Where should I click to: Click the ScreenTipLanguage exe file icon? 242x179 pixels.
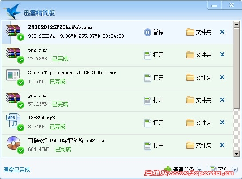click(x=15, y=77)
